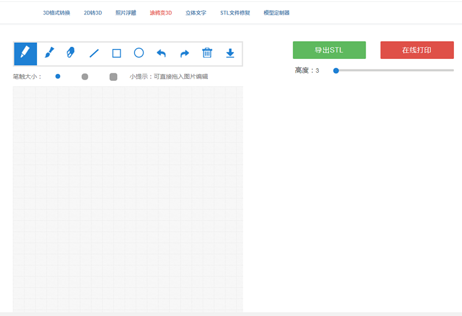Viewport: 462px width, 316px height.
Task: Click the green 导出STL button
Action: click(x=329, y=50)
